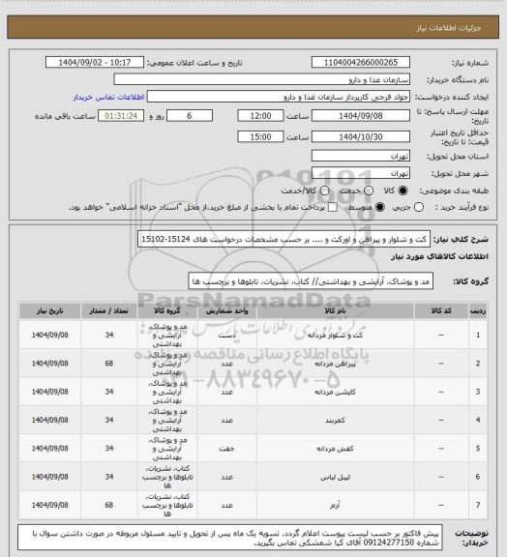
Task: Click the کمربند item name
Action: pos(335,421)
